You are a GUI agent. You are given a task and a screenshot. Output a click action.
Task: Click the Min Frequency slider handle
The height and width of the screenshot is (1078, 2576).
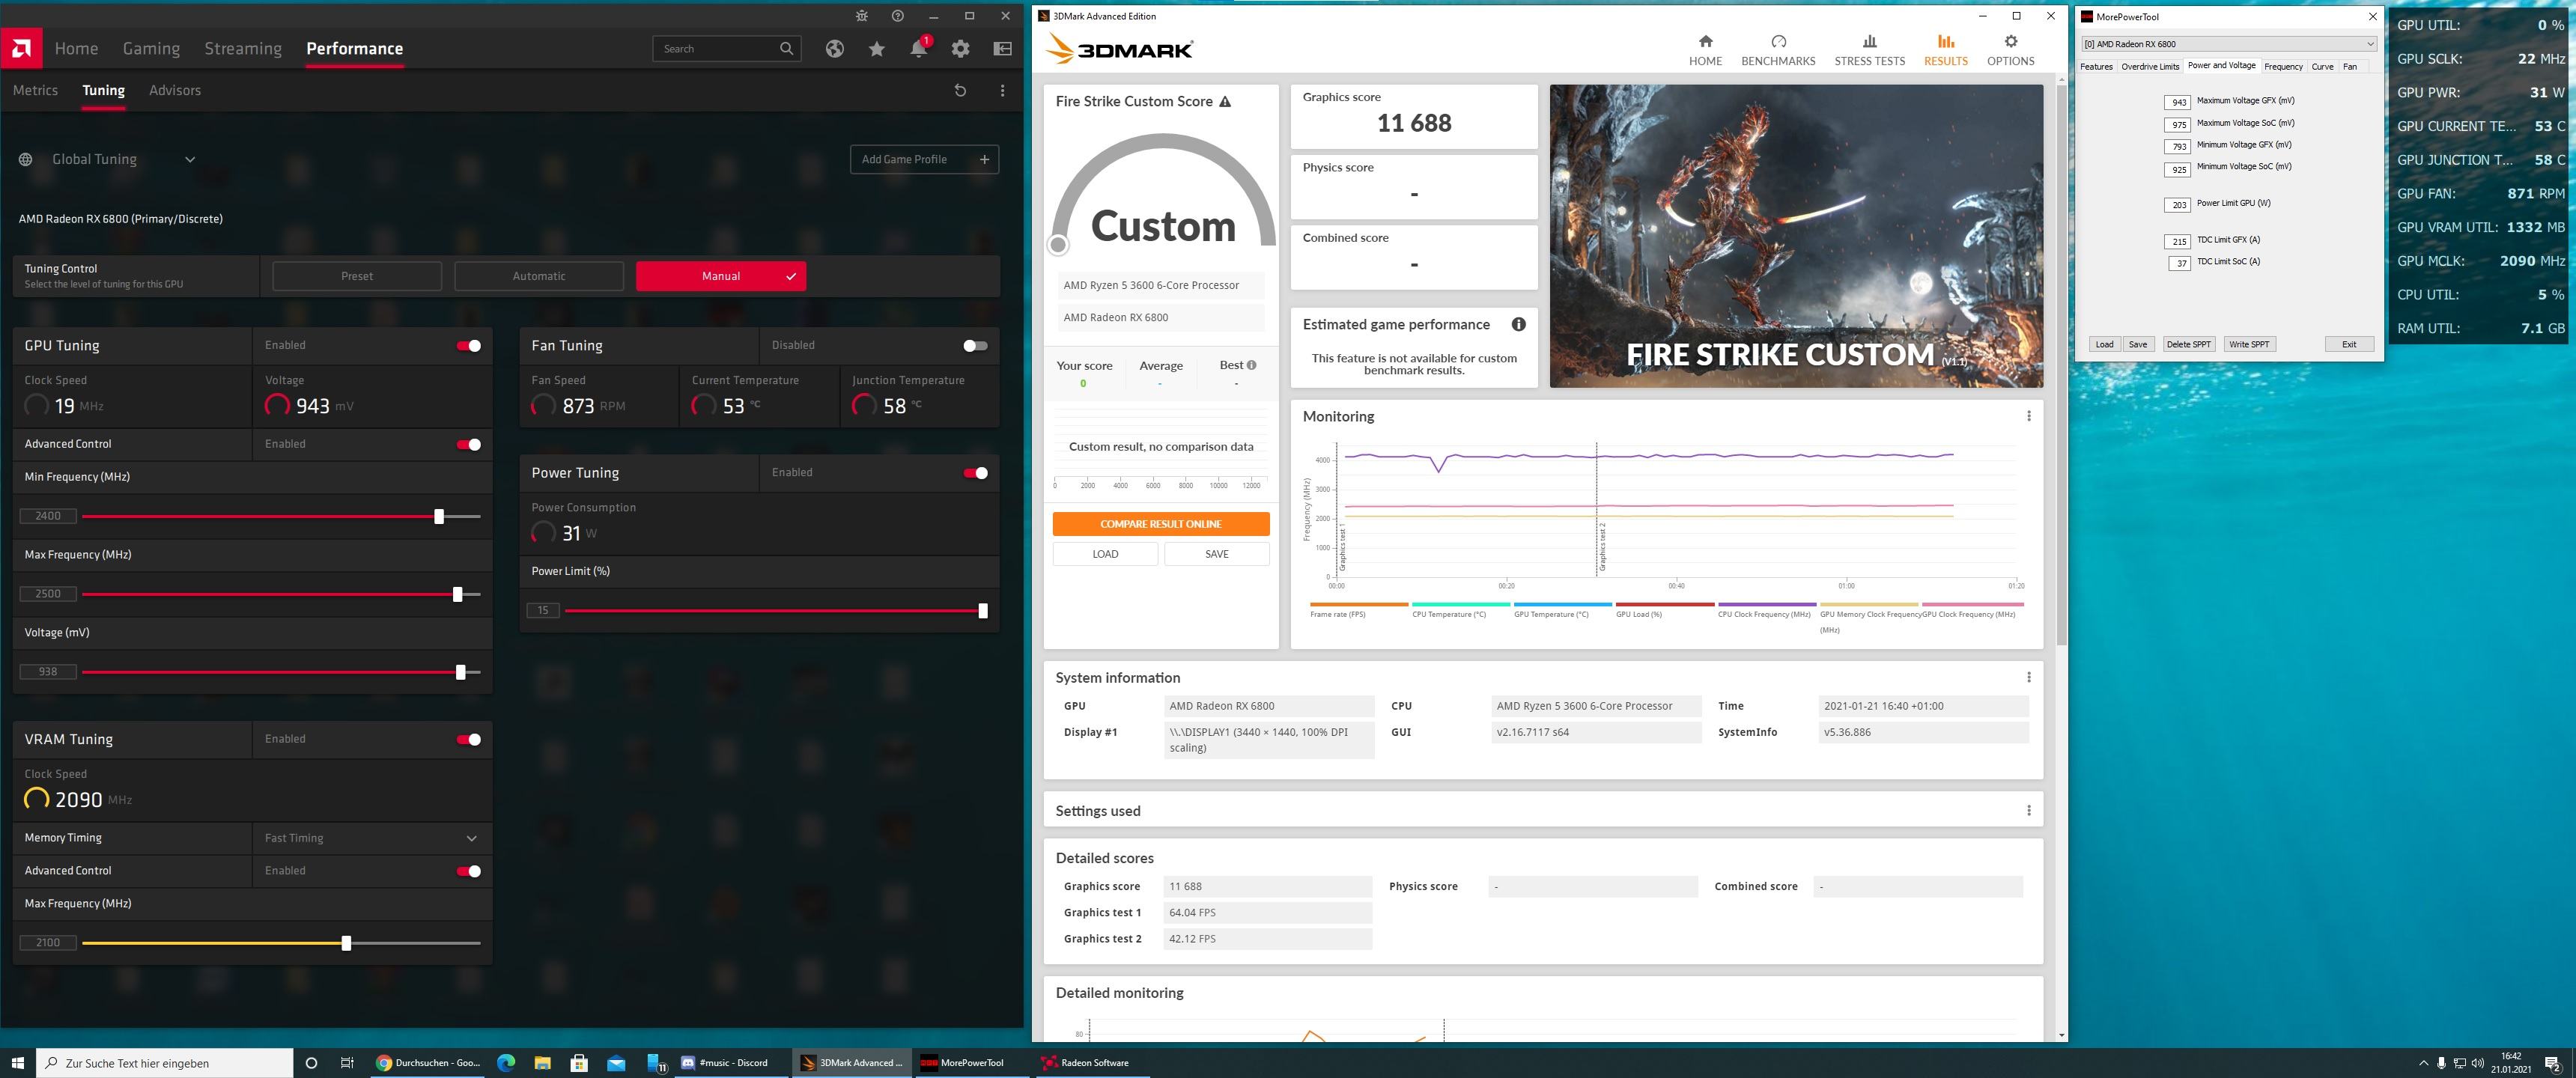pos(439,516)
